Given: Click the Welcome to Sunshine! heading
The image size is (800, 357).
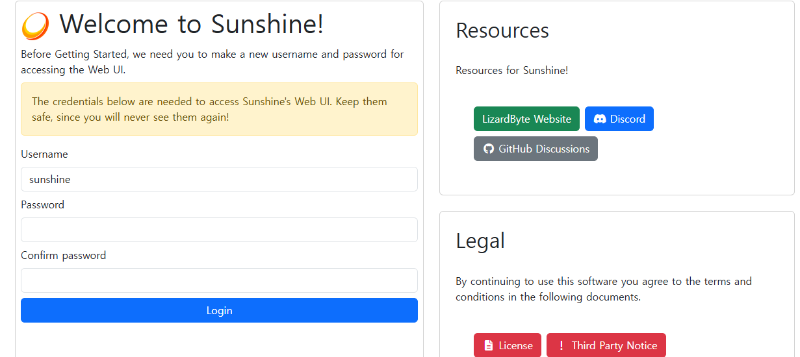Looking at the screenshot, I should pyautogui.click(x=192, y=25).
